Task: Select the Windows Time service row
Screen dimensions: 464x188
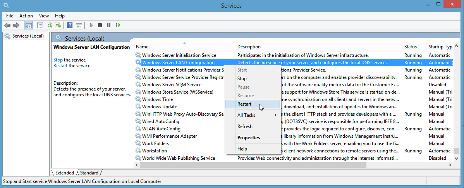Action: pyautogui.click(x=294, y=99)
